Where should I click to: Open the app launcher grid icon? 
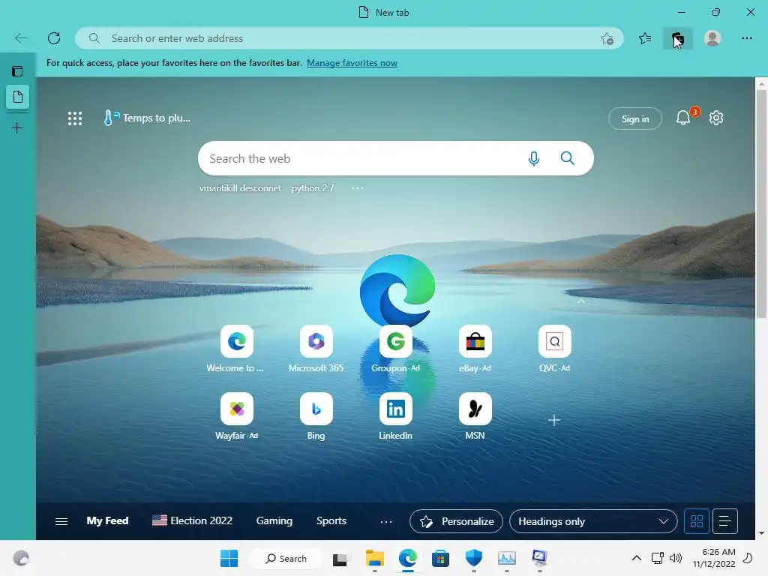pos(75,118)
